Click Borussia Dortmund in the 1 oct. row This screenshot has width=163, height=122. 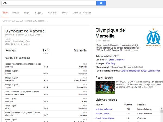pos(14,94)
